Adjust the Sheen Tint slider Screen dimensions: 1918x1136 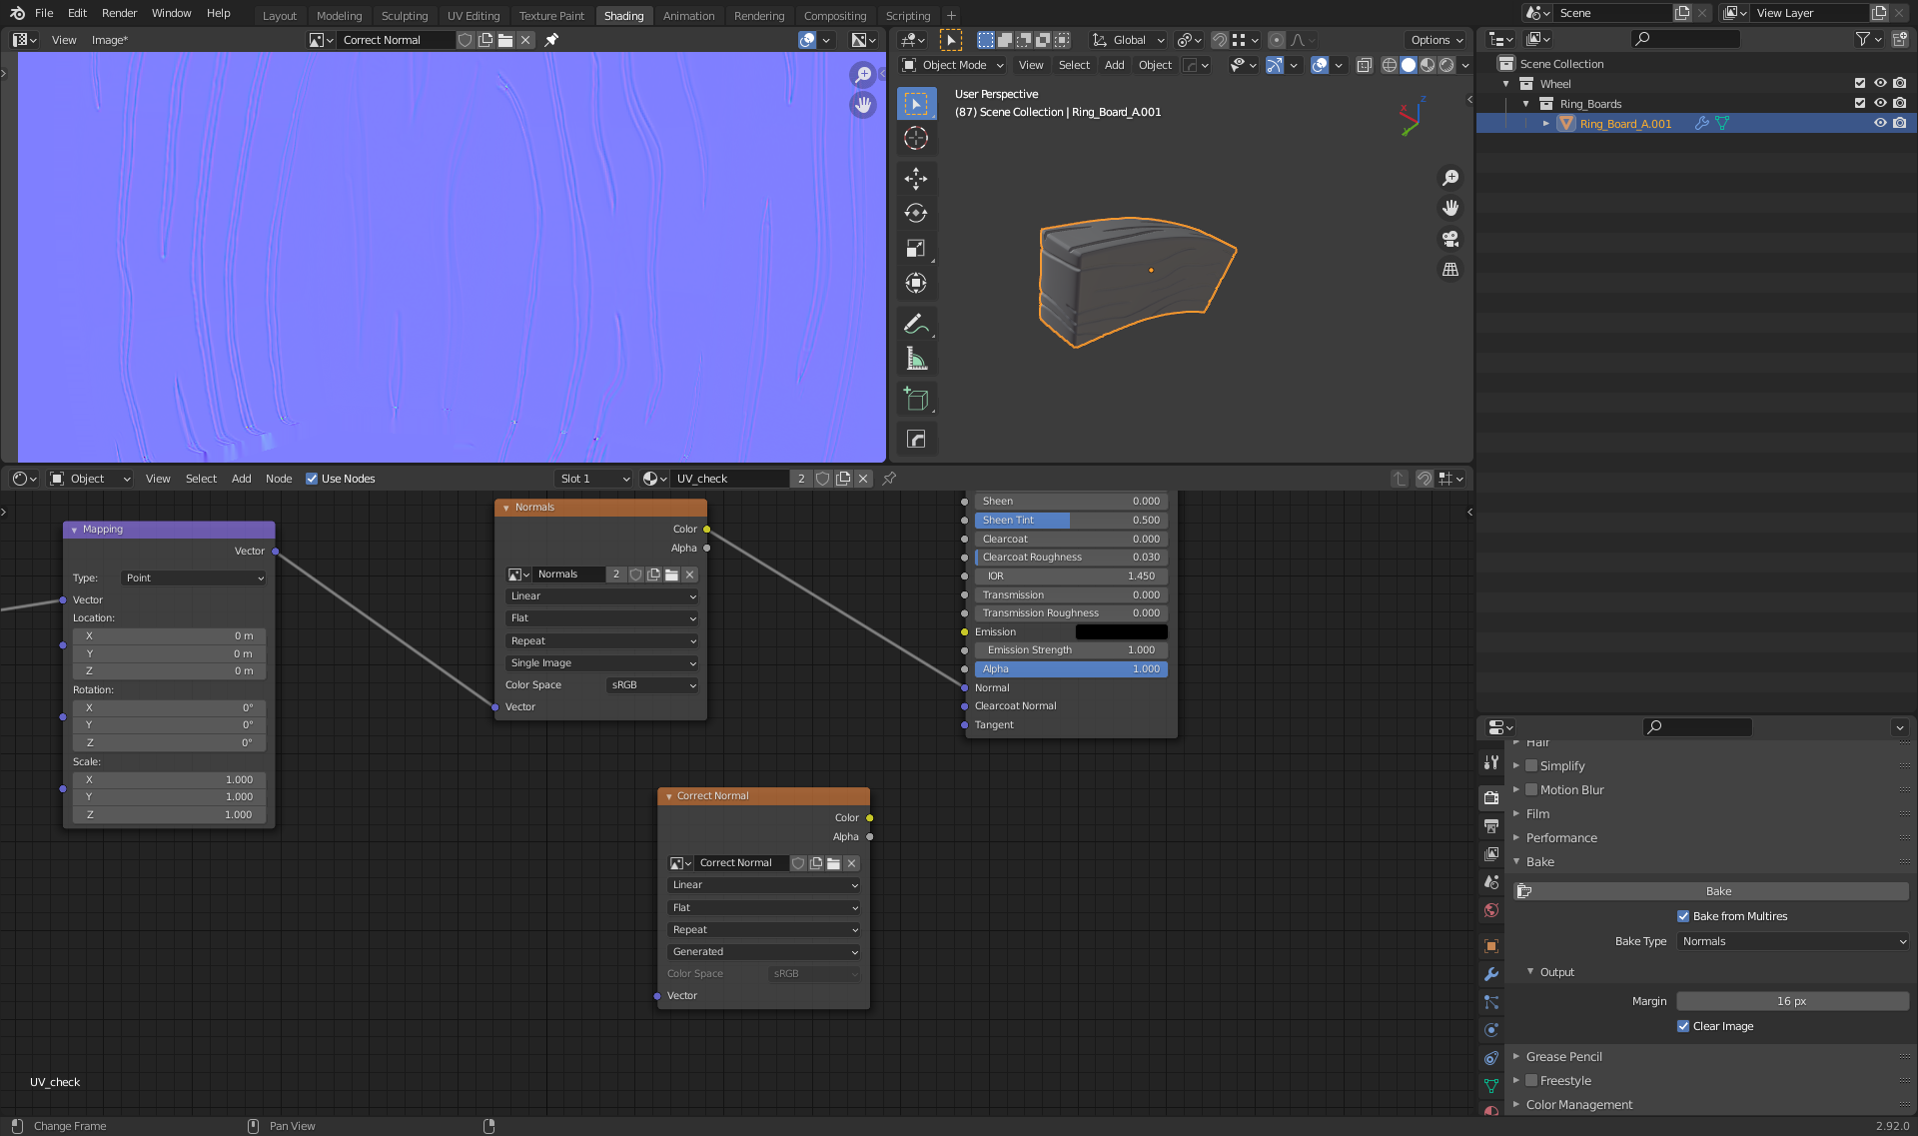pyautogui.click(x=1069, y=521)
